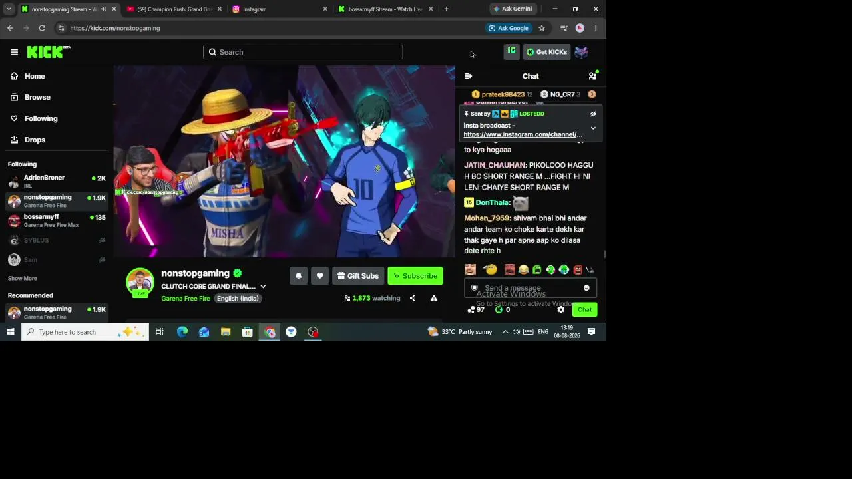852x479 pixels.
Task: Click the nonstopgaming live avatar
Action: pyautogui.click(x=140, y=283)
